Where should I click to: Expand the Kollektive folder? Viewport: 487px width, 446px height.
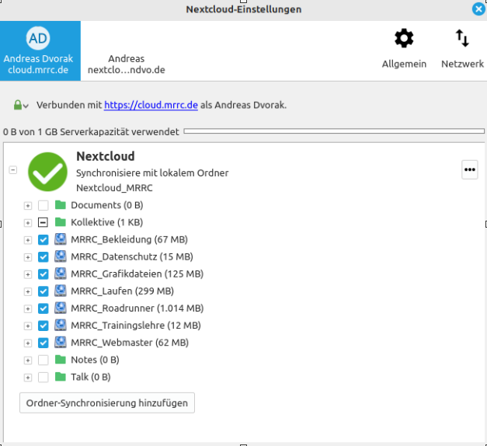[28, 223]
